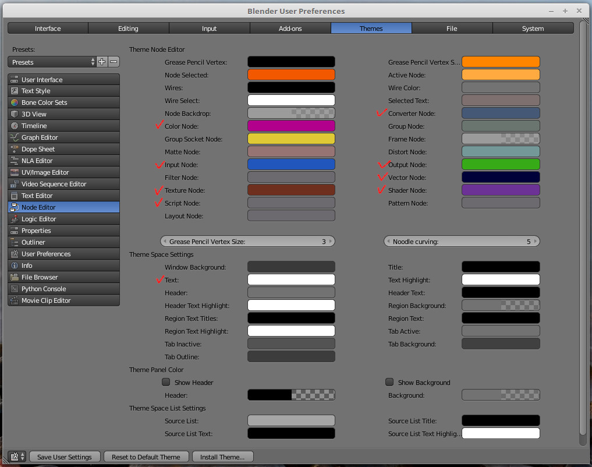Viewport: 592px width, 467px height.
Task: Click the Graph Editor curve icon
Action: 15,137
